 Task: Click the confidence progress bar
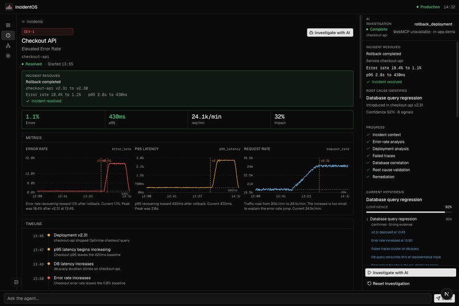pos(409,212)
